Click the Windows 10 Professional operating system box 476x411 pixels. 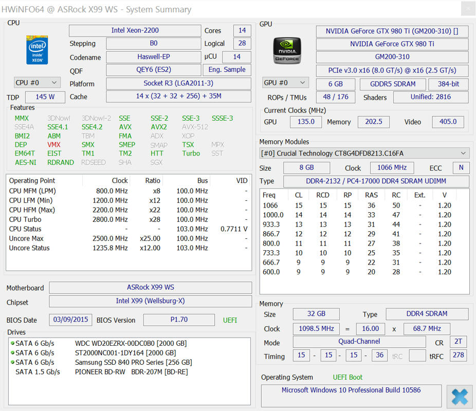(x=351, y=396)
